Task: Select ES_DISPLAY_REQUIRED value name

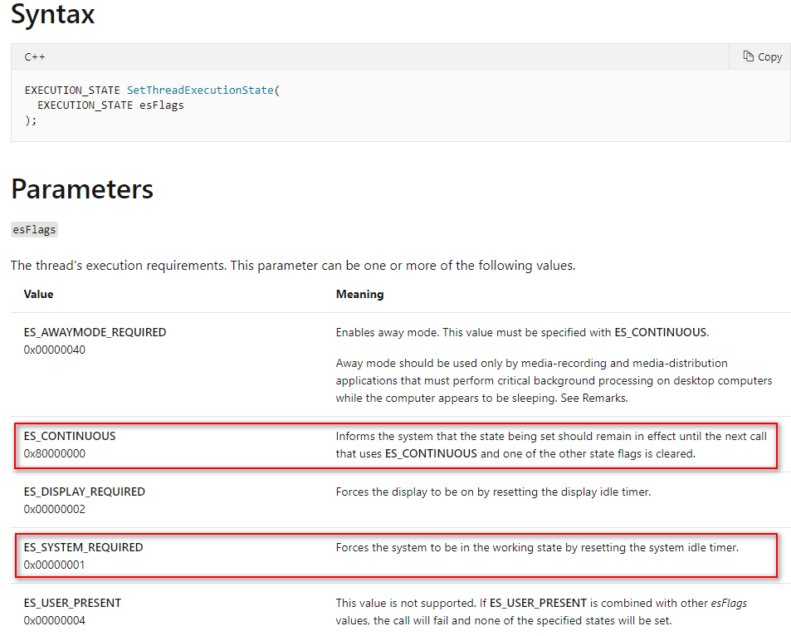Action: [84, 492]
